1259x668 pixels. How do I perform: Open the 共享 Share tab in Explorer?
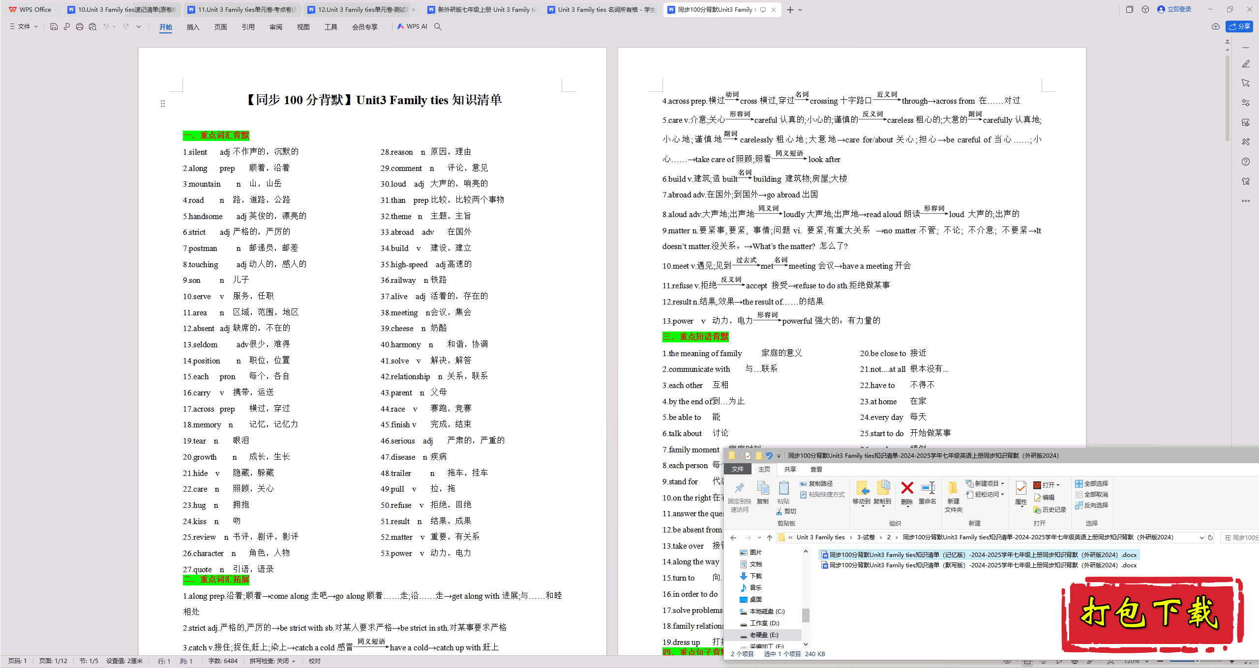coord(790,469)
